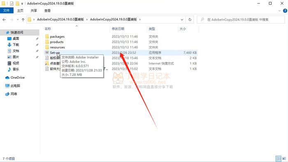The height and width of the screenshot is (162, 288).
Task: Click the 软件大 text document icon
Action: pos(47,69)
